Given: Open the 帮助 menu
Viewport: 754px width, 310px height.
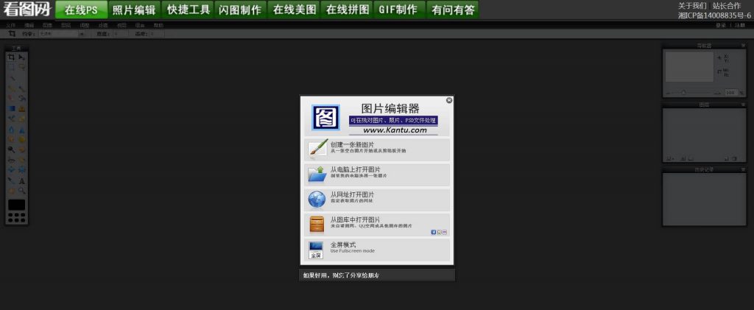Looking at the screenshot, I should pyautogui.click(x=158, y=25).
